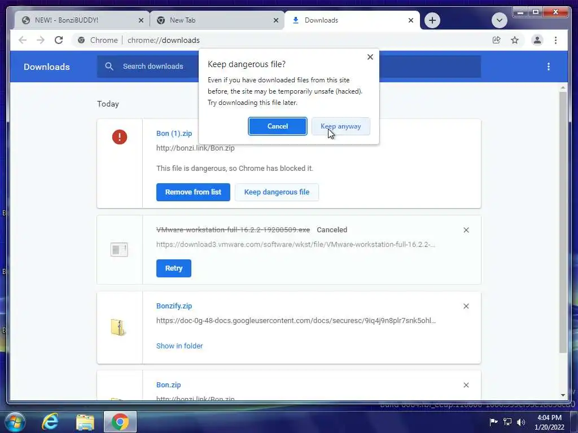The width and height of the screenshot is (578, 433).
Task: Retry the VMware workstation download
Action: [x=174, y=268]
